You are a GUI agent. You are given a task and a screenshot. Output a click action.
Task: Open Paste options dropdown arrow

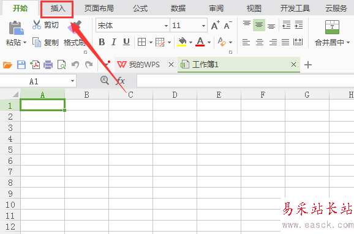pos(25,42)
